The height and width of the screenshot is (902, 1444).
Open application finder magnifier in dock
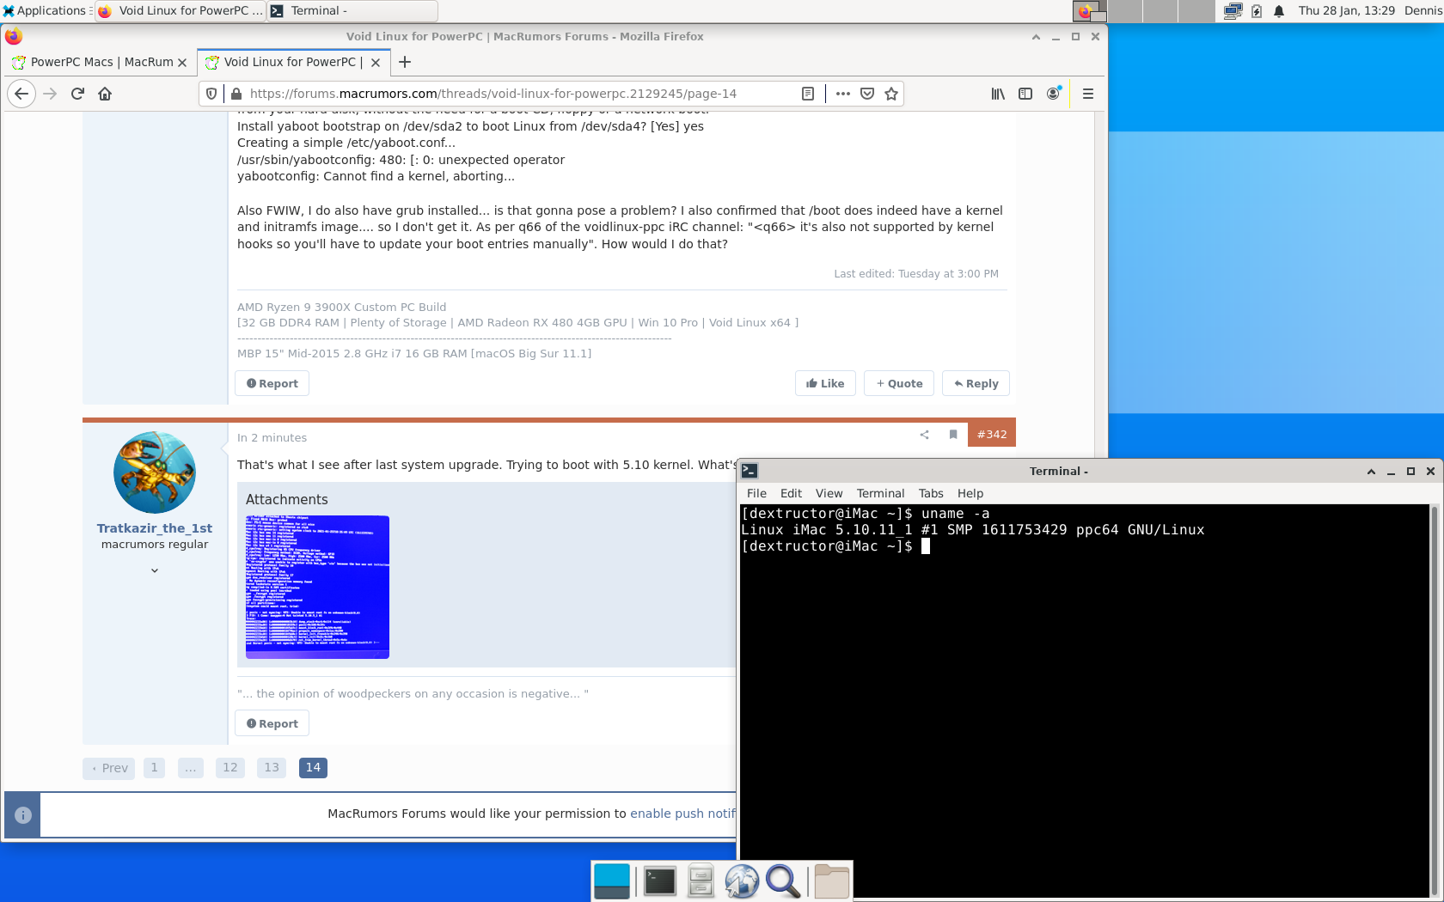pos(783,881)
